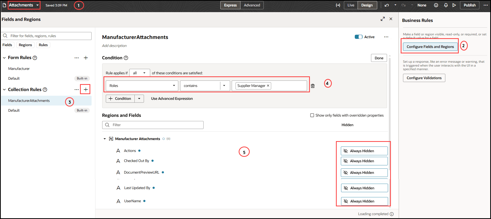Expand the Fields and Regions panel to full size
Viewport: 491px width, 219px height.
(x=383, y=19)
